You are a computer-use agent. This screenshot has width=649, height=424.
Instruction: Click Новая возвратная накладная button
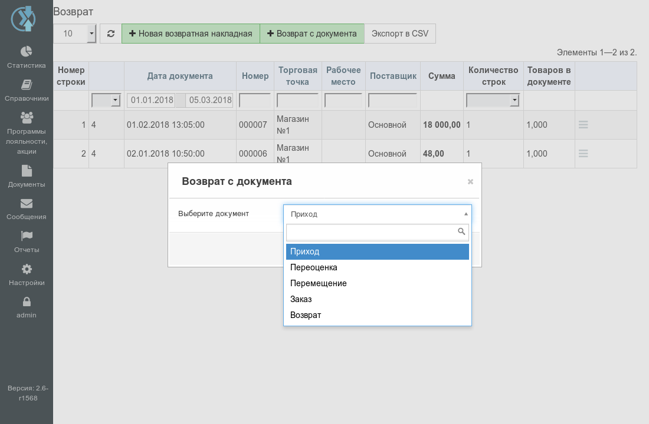[x=191, y=34]
